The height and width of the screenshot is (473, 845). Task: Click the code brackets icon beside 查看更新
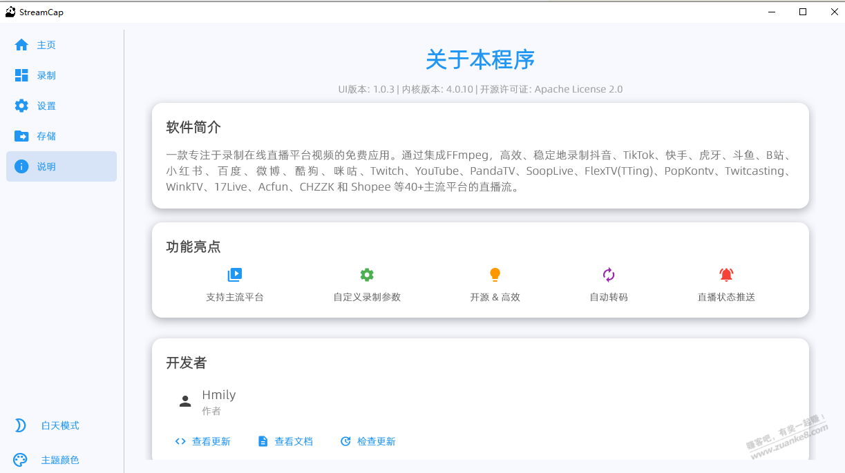(180, 441)
